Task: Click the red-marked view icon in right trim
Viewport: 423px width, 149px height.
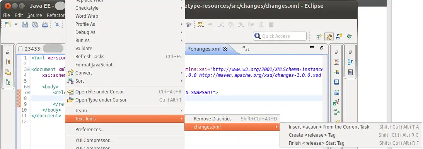Action: [x=336, y=62]
